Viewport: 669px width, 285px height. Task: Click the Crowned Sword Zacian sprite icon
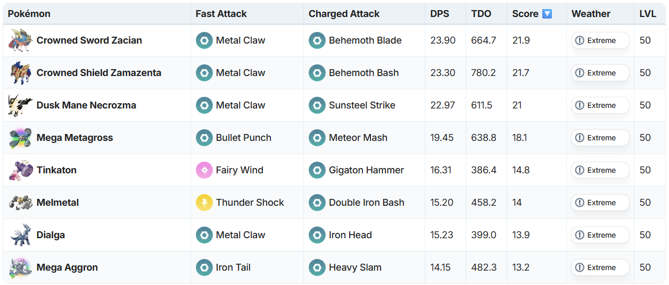click(x=21, y=40)
